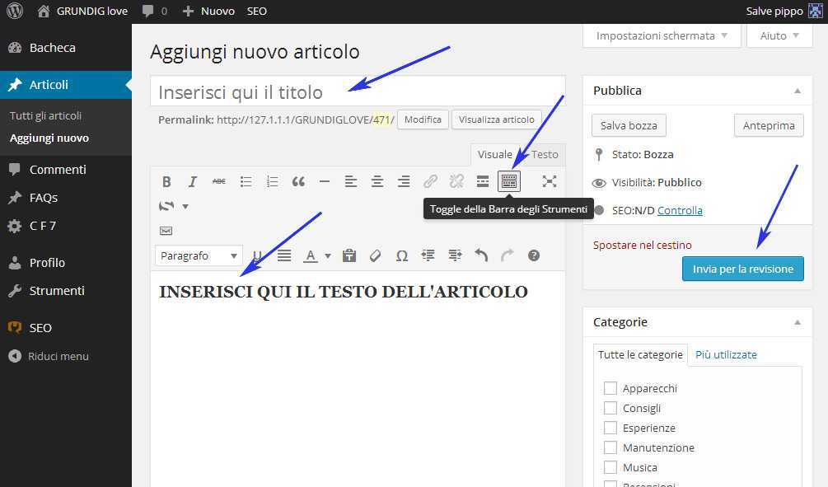Expand Impostazioni schermata options
828x487 pixels.
pos(662,36)
